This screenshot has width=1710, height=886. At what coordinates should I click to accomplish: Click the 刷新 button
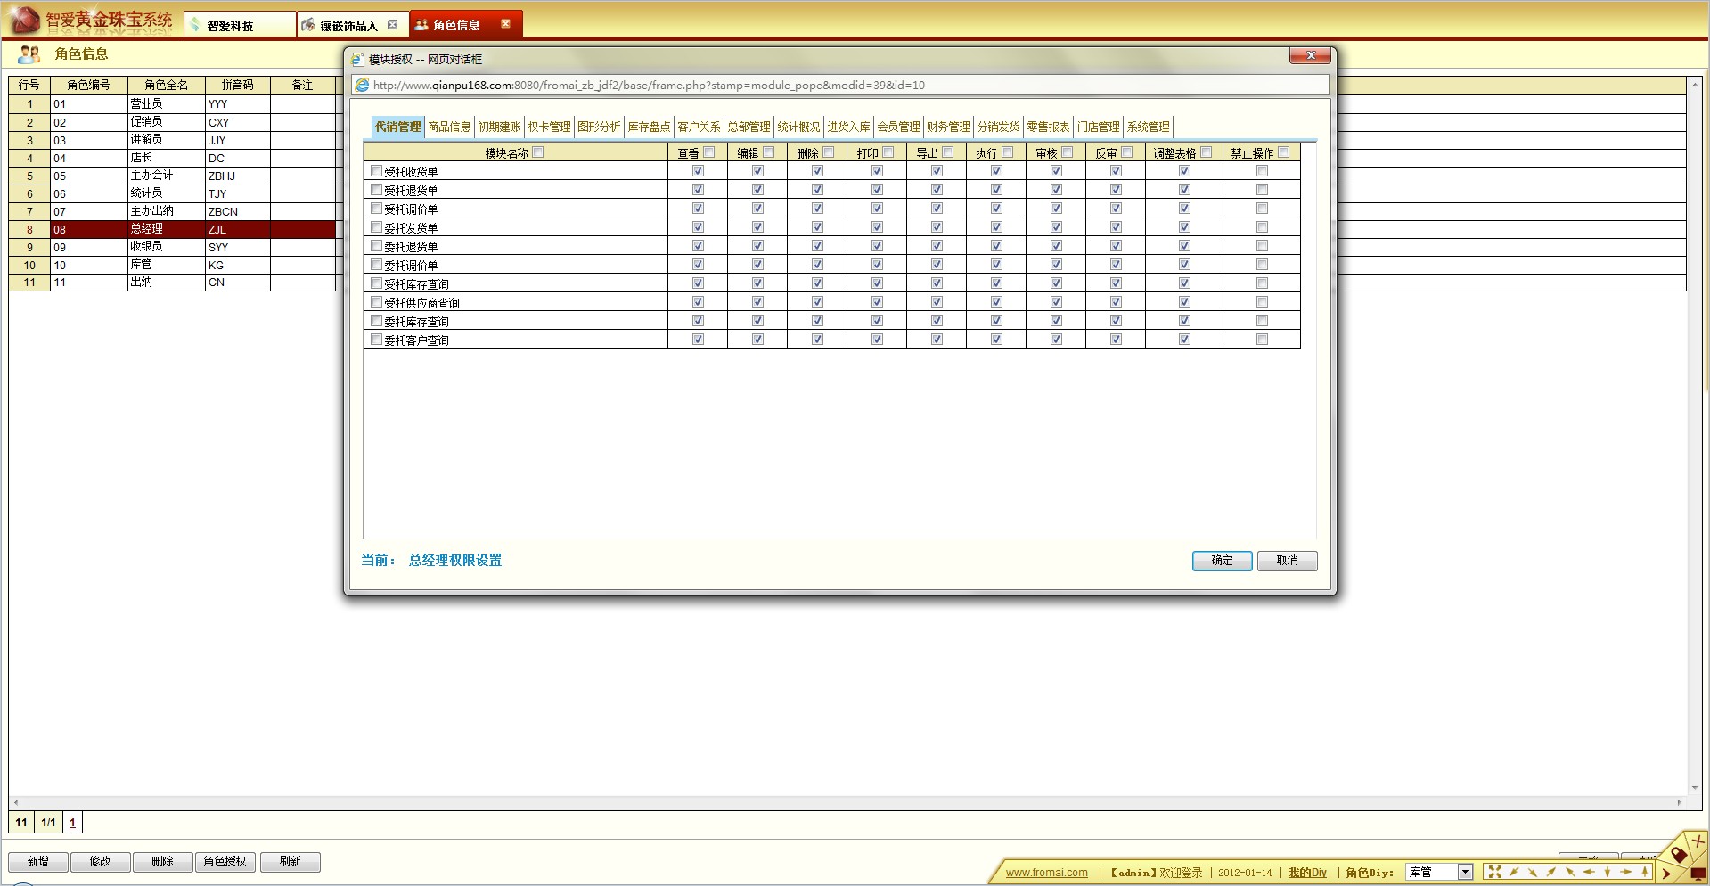pos(290,862)
